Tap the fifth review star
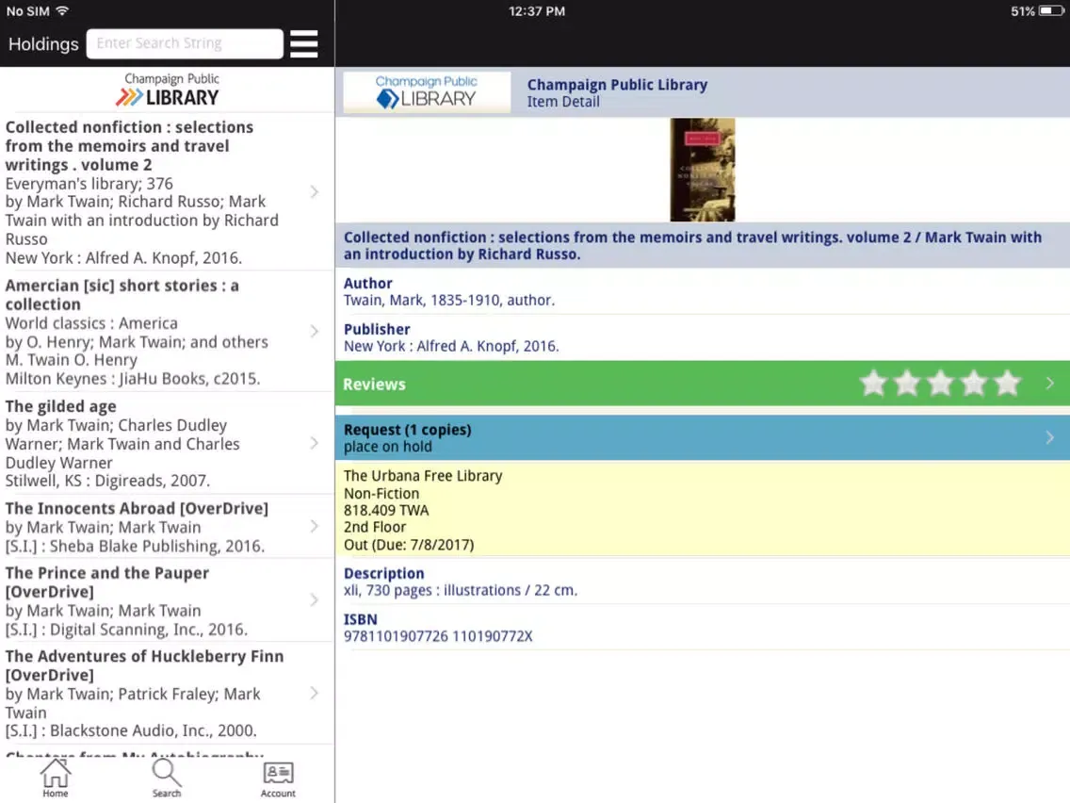The width and height of the screenshot is (1070, 803). pyautogui.click(x=1007, y=384)
